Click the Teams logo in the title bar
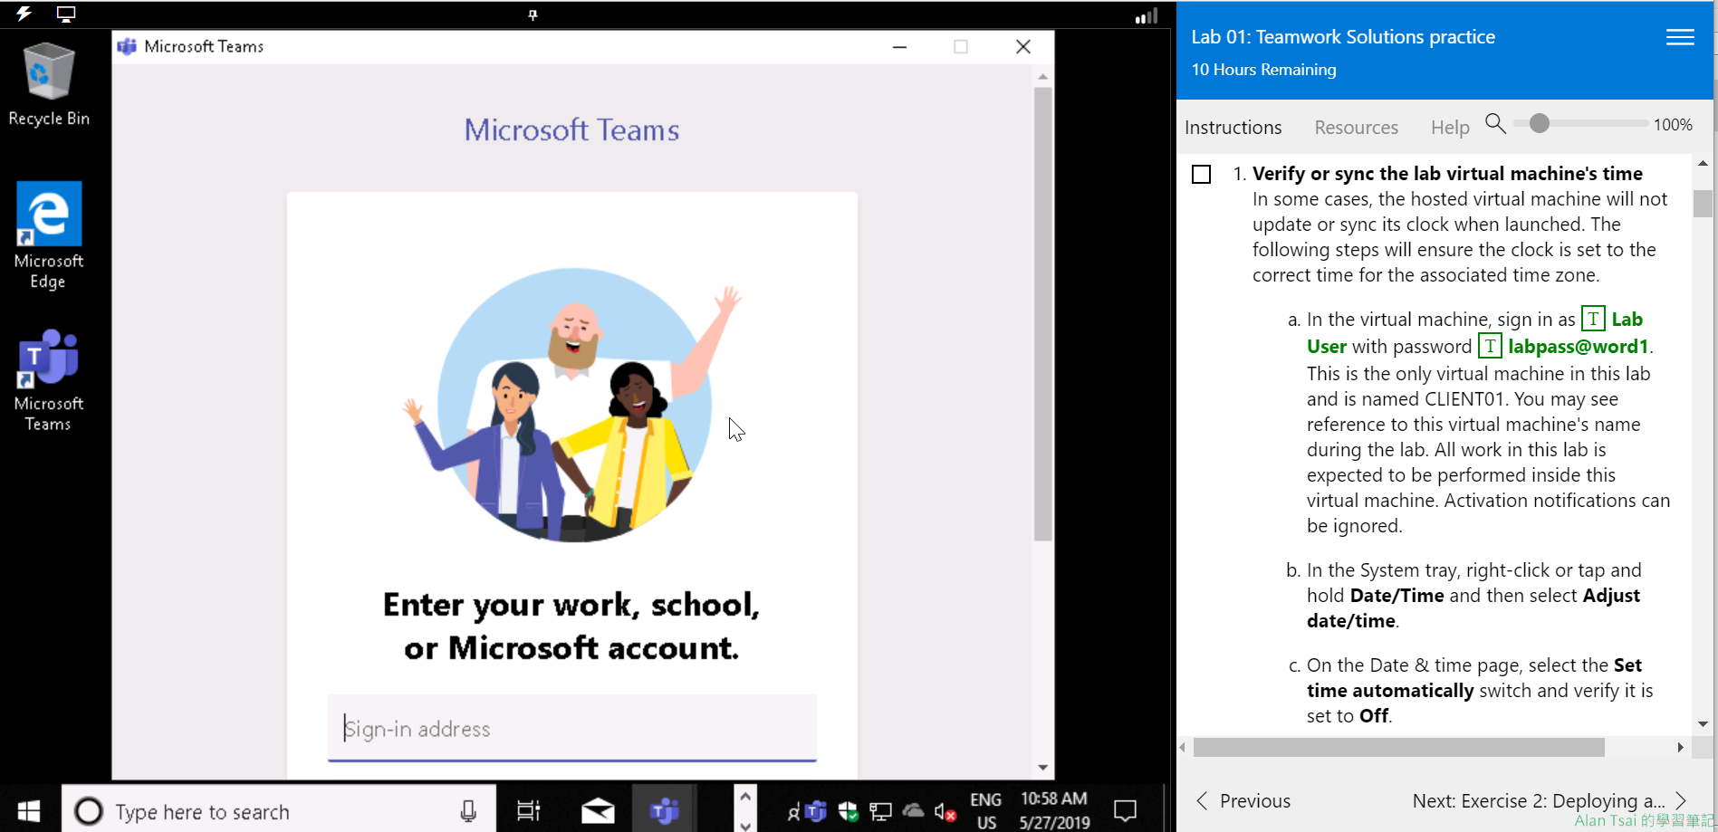Image resolution: width=1718 pixels, height=832 pixels. click(128, 46)
